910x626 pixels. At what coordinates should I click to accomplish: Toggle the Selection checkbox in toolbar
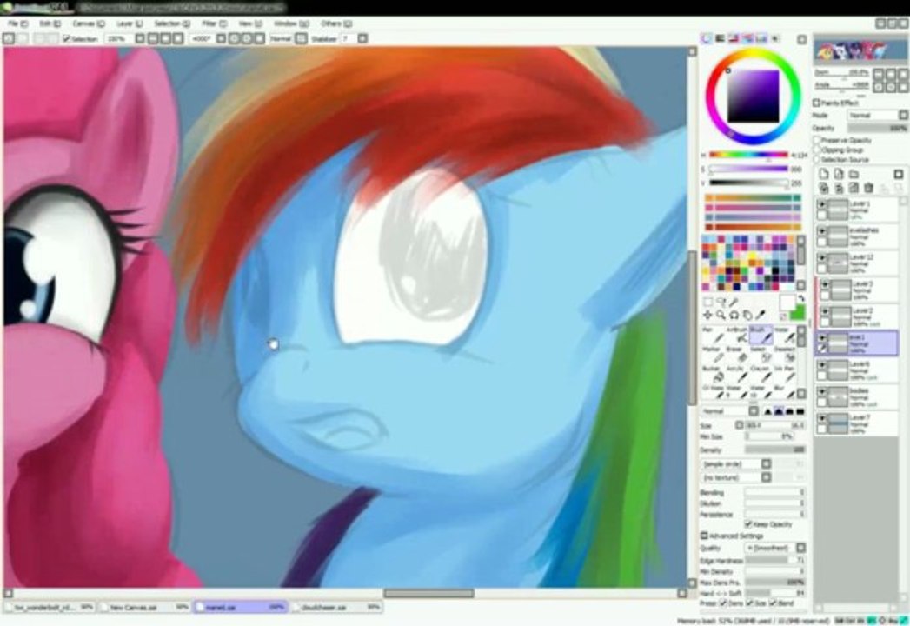66,39
